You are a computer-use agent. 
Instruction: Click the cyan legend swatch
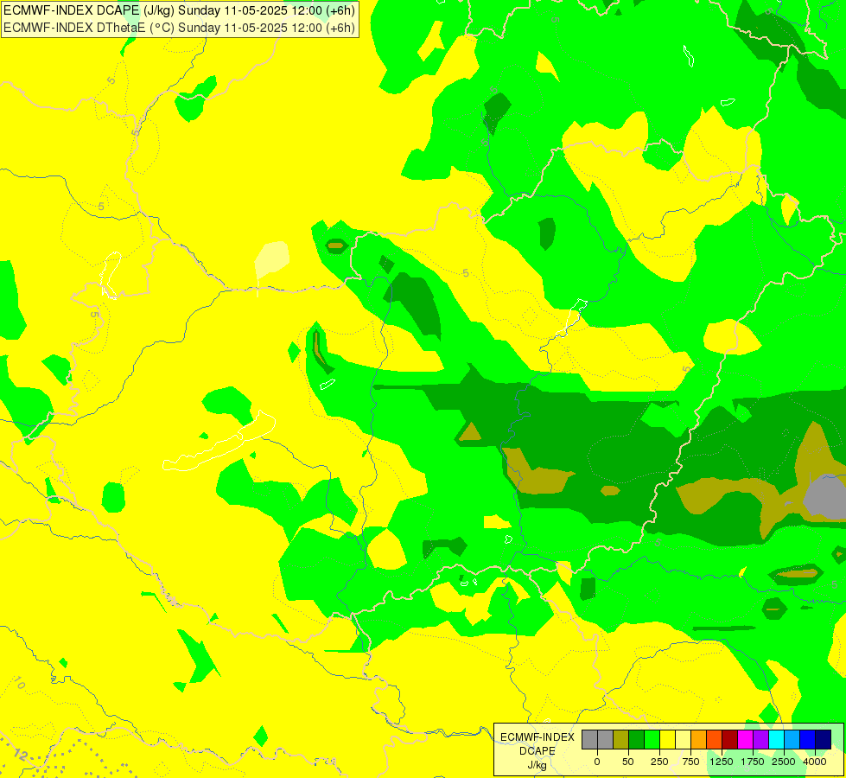point(776,739)
